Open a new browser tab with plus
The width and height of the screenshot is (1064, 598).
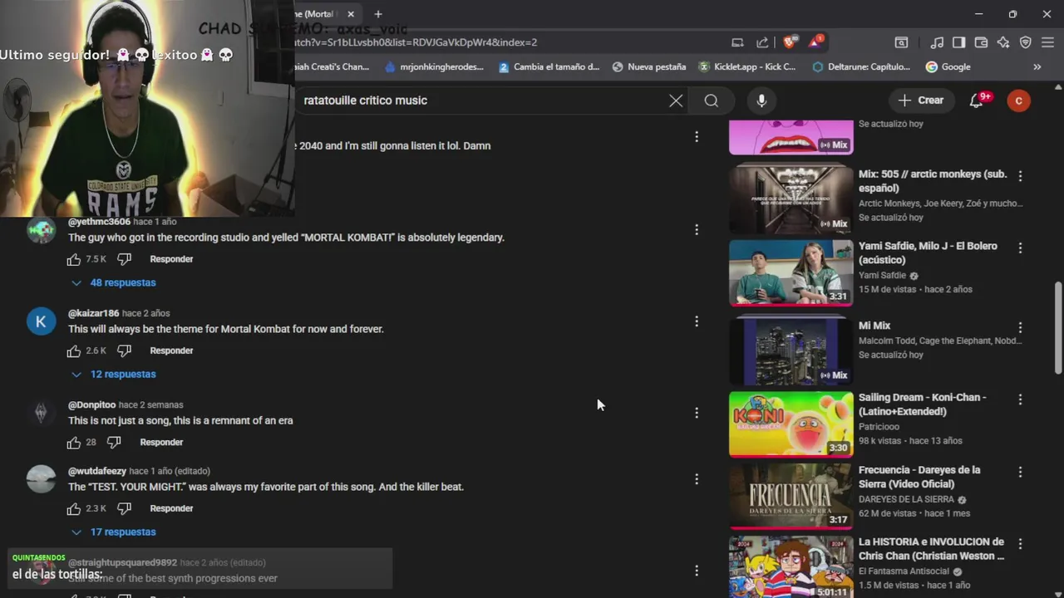(378, 14)
